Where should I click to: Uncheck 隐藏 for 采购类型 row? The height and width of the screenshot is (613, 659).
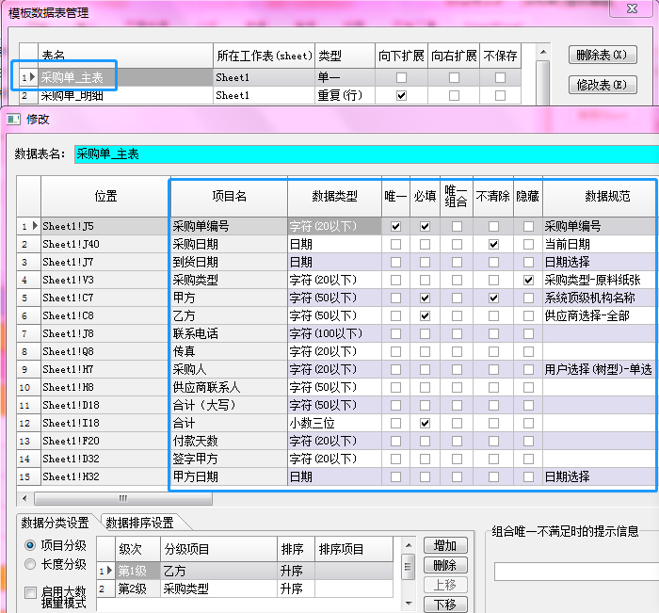528,280
